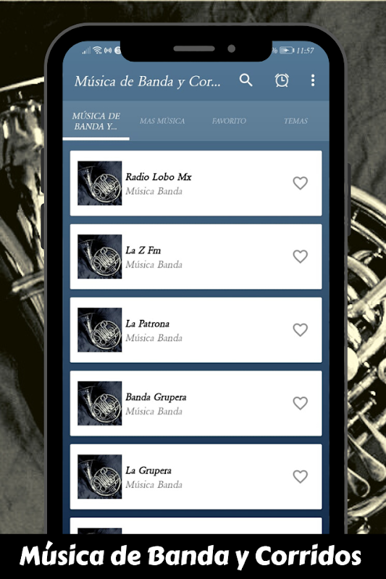Favorite the Radio Lobo Mx station

tap(301, 183)
